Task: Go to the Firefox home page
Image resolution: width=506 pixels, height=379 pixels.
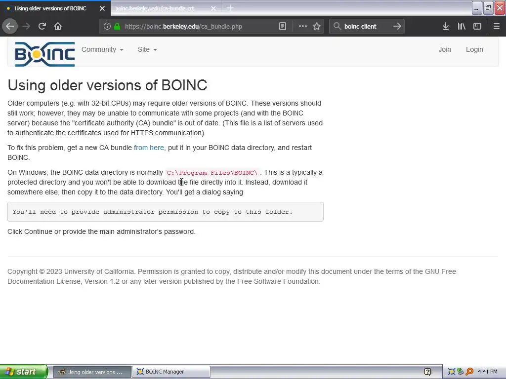Action: pos(58,26)
